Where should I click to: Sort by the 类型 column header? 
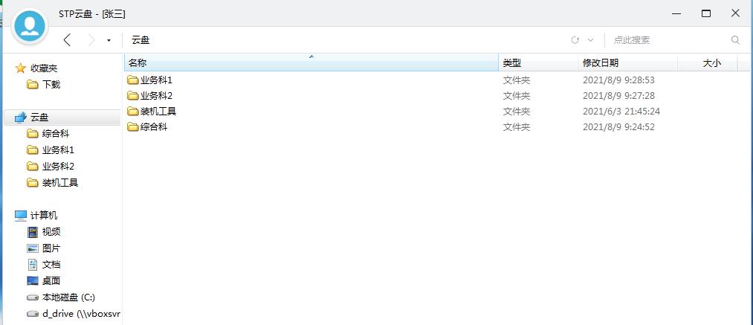tap(538, 62)
